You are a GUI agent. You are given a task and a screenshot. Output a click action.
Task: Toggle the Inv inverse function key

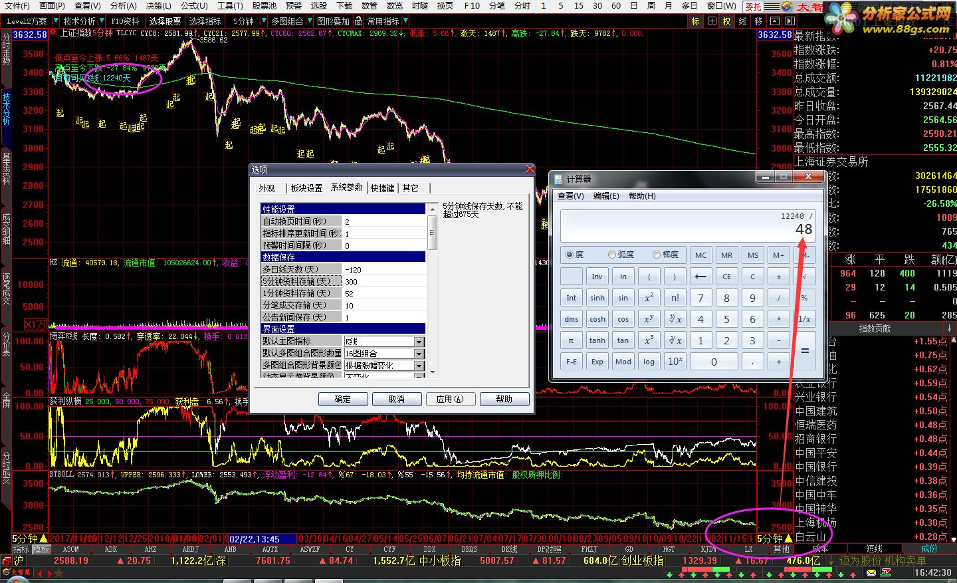(x=597, y=277)
